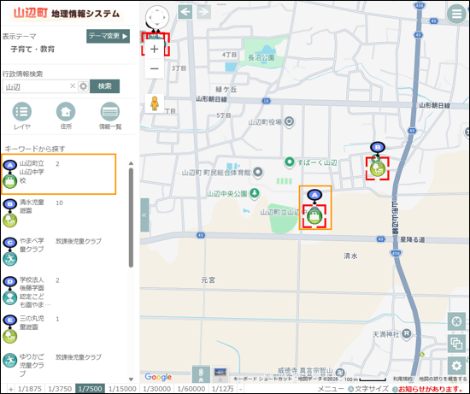
Task: Select the Street View pegman
Action: [155, 103]
